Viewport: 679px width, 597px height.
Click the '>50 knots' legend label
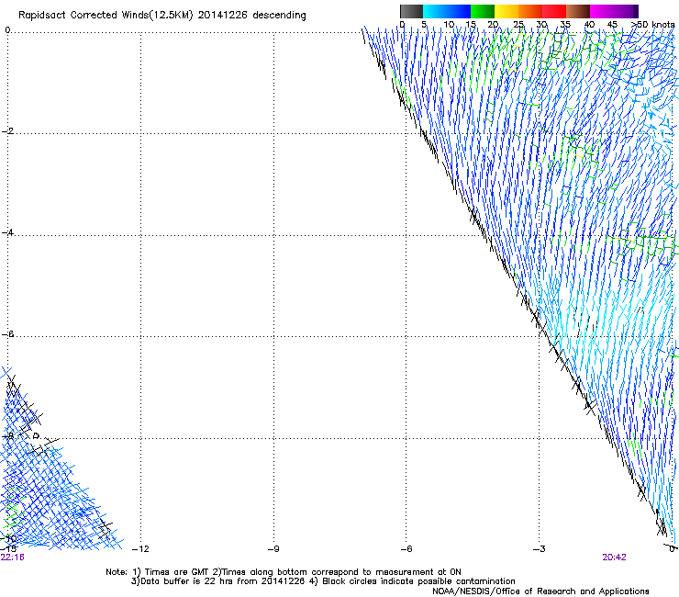click(652, 25)
